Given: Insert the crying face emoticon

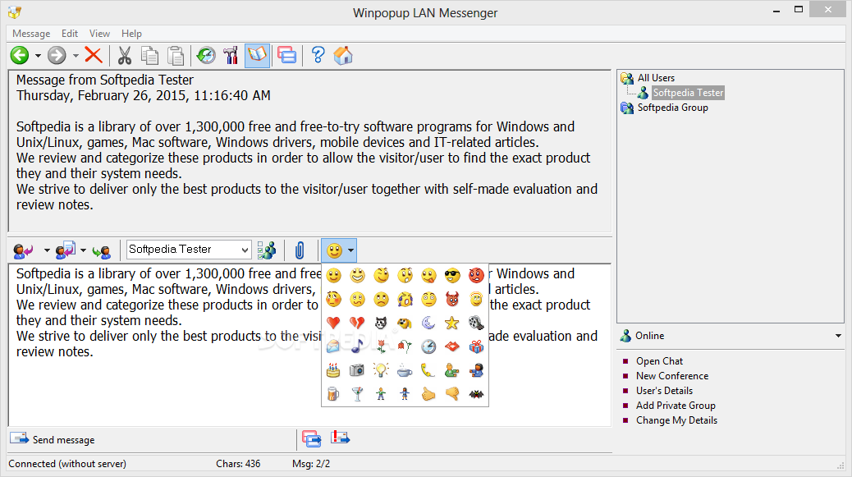Looking at the screenshot, I should (405, 299).
